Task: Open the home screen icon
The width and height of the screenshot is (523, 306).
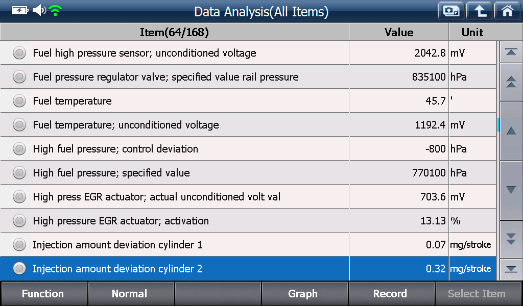Action: point(507,11)
